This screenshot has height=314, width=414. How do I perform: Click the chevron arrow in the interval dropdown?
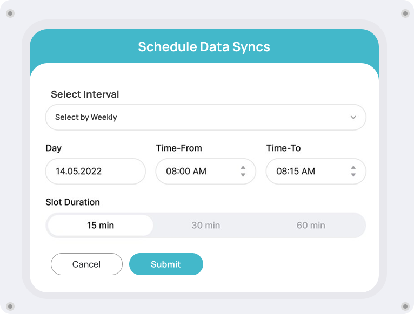point(353,117)
